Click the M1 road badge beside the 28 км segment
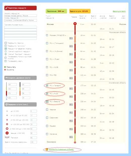The image size is (131, 156). [71, 38]
